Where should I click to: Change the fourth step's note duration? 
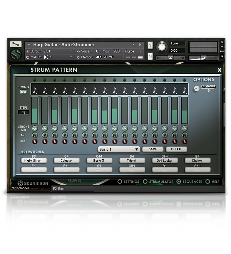pyautogui.click(x=65, y=90)
